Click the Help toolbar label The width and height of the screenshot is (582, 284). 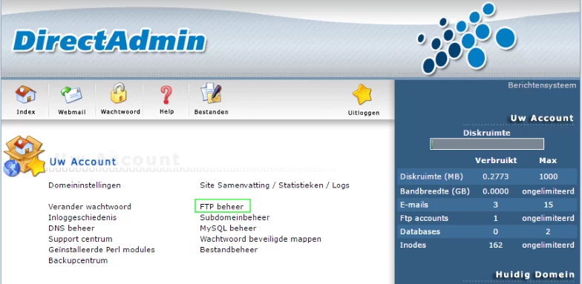click(x=166, y=111)
